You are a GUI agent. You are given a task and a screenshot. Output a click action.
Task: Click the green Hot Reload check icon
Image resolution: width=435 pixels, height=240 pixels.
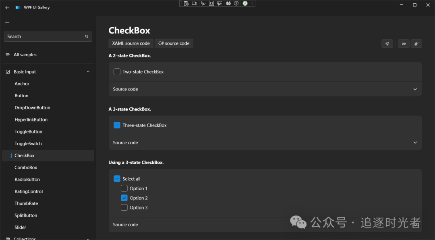click(x=245, y=3)
